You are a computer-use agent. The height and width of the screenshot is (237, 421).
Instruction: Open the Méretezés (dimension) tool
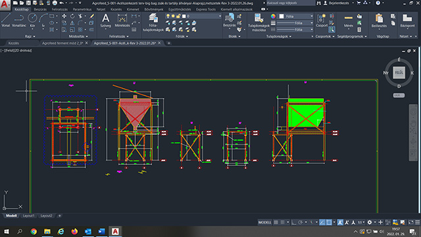(122, 20)
